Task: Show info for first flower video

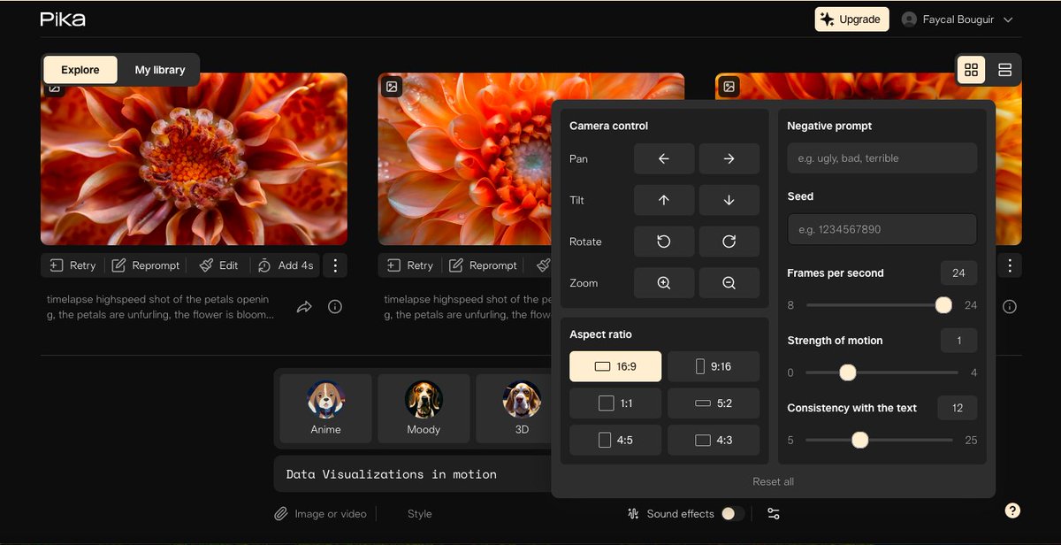Action: [x=335, y=307]
